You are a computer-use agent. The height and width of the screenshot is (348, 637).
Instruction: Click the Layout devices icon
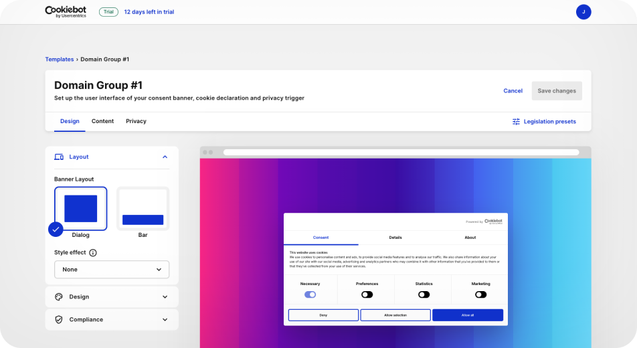point(59,157)
